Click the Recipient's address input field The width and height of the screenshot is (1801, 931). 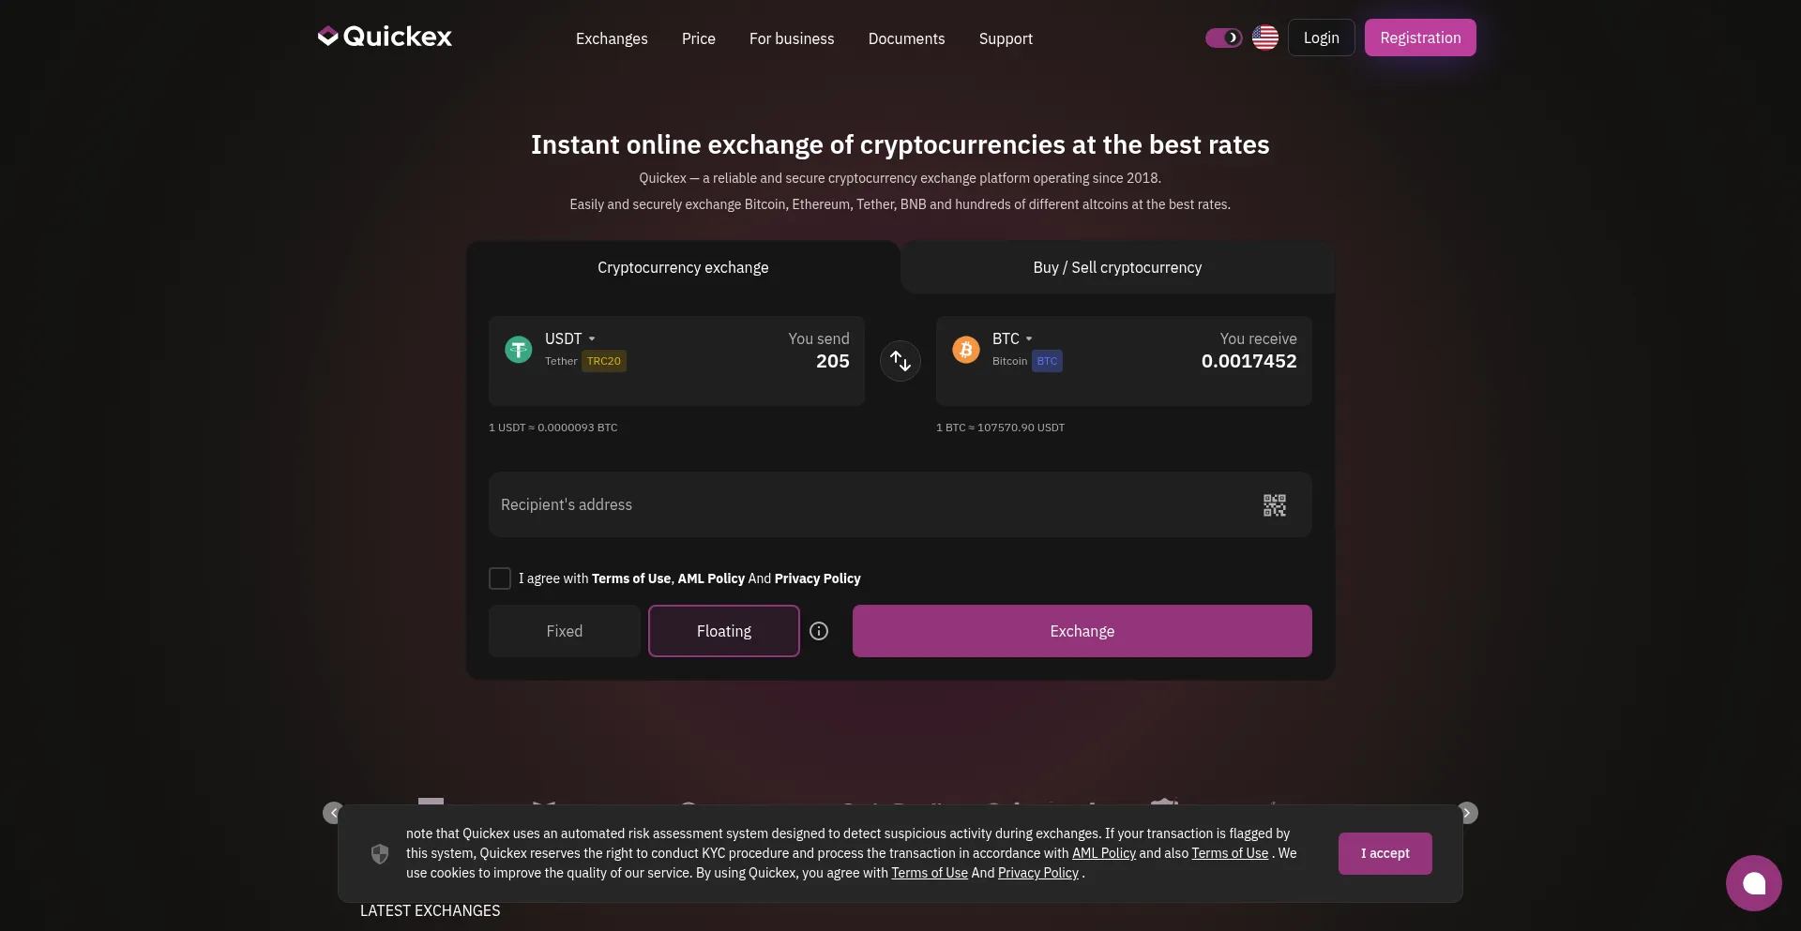coord(863,505)
